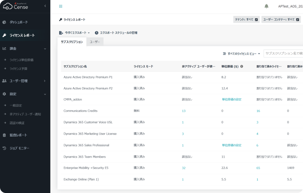Viewport: 303px width, 193px height.
Task: Switch to the ユーザー tab
Action: tap(95, 42)
